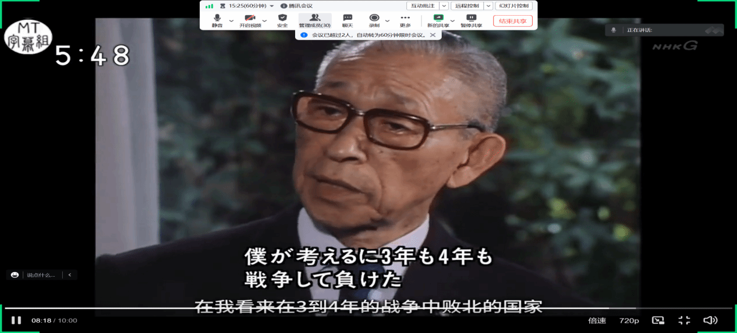Exit fullscreen video mode

coord(685,320)
